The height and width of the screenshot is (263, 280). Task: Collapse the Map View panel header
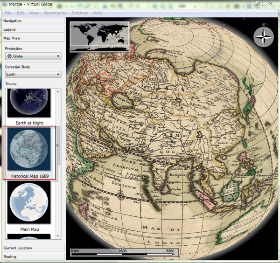[x=33, y=38]
